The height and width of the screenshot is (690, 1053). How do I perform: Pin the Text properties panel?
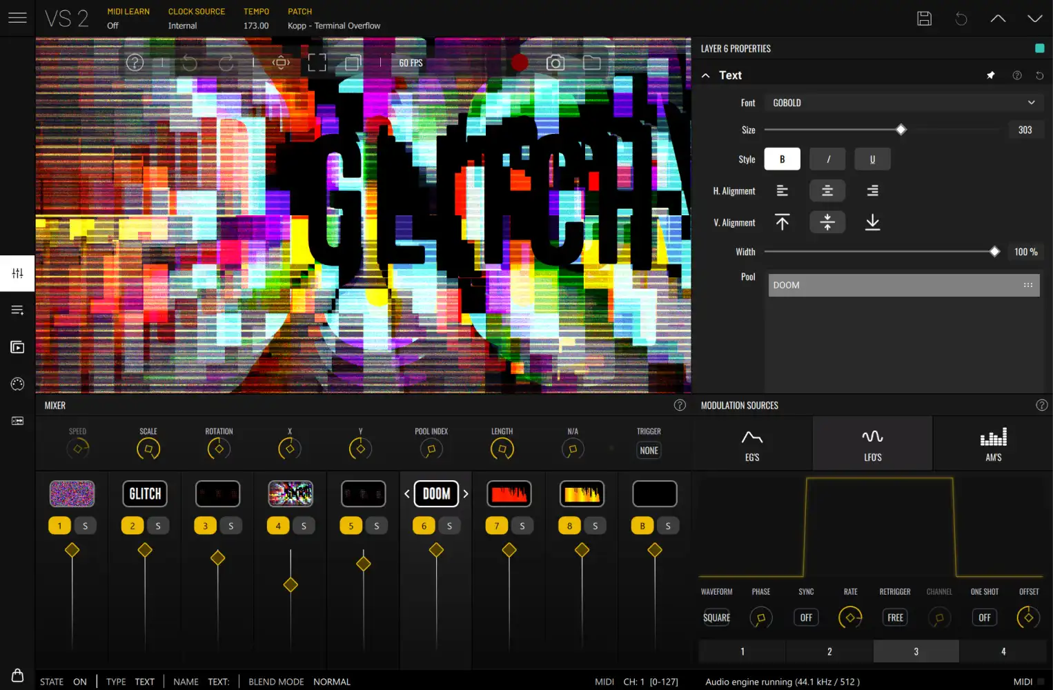(x=991, y=75)
